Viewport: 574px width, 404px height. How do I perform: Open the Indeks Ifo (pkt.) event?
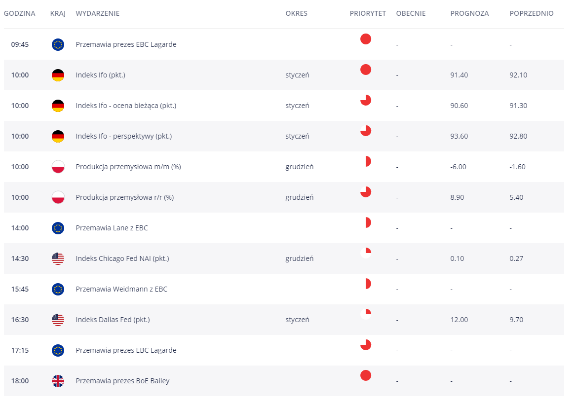(100, 75)
